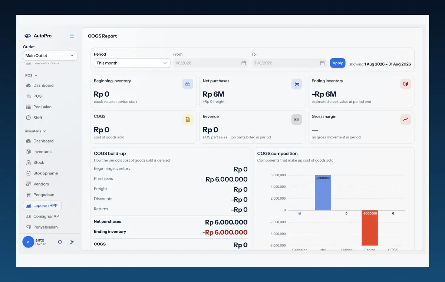Click the From date field
The height and width of the screenshot is (282, 445).
click(x=211, y=63)
